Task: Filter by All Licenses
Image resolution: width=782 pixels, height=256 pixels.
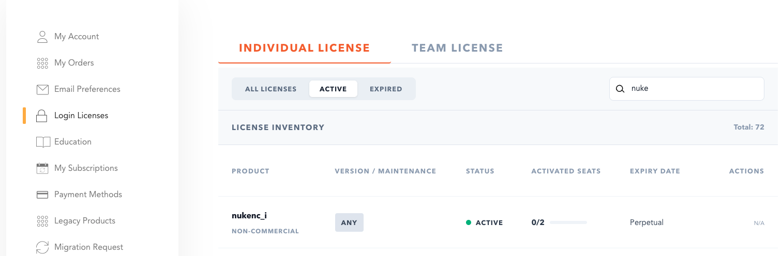Action: pos(270,89)
